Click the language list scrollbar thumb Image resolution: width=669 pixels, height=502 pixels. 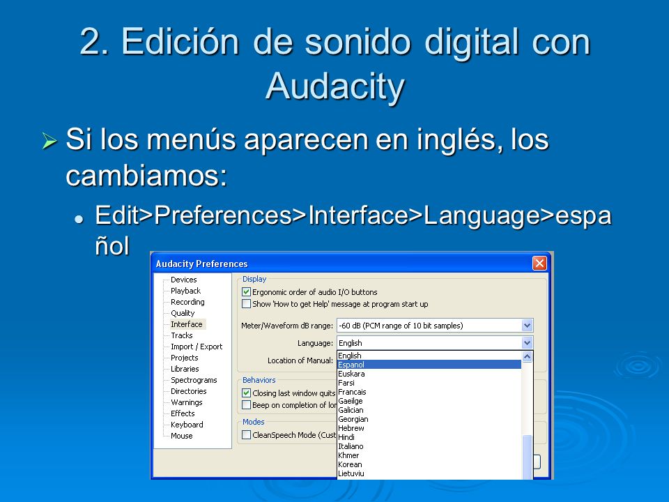(528, 457)
